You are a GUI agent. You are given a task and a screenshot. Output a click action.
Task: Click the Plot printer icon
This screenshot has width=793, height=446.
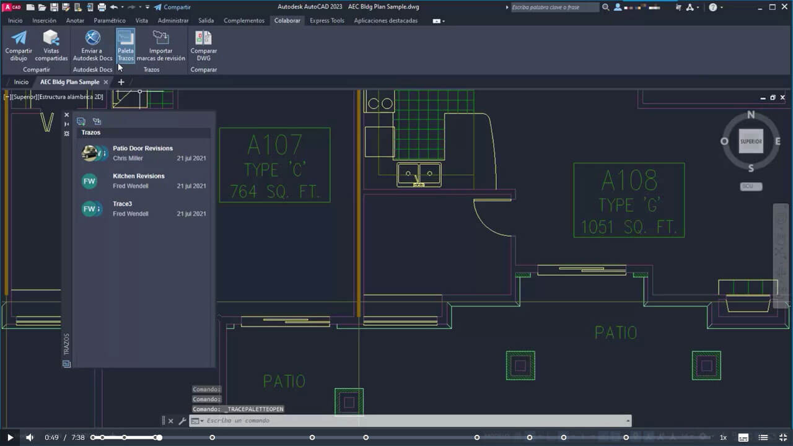102,7
